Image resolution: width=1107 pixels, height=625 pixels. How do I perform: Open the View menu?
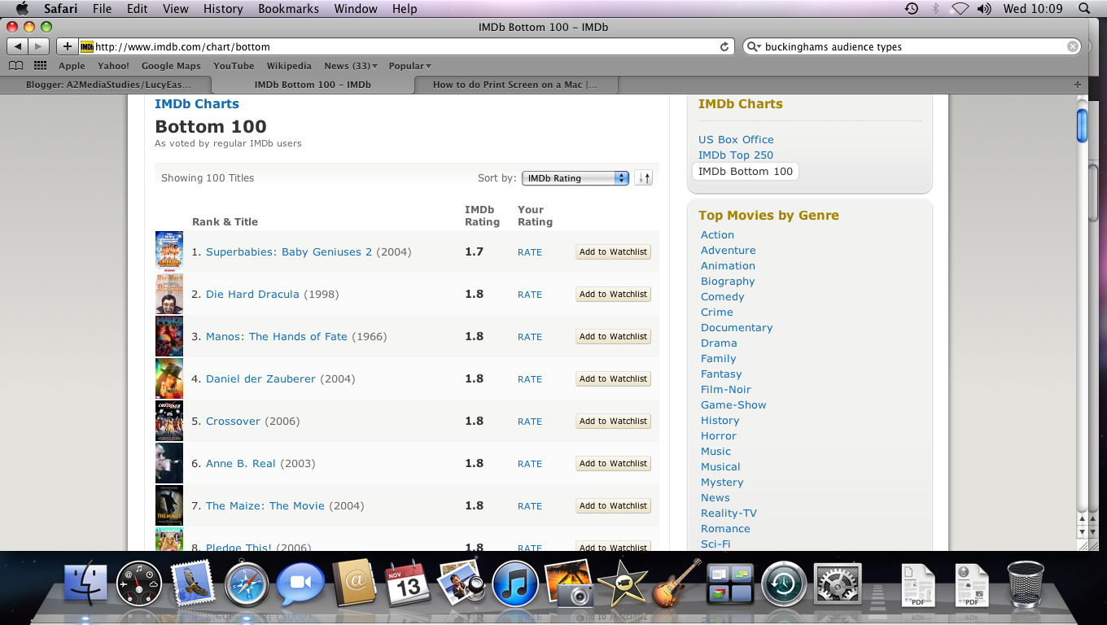175,9
